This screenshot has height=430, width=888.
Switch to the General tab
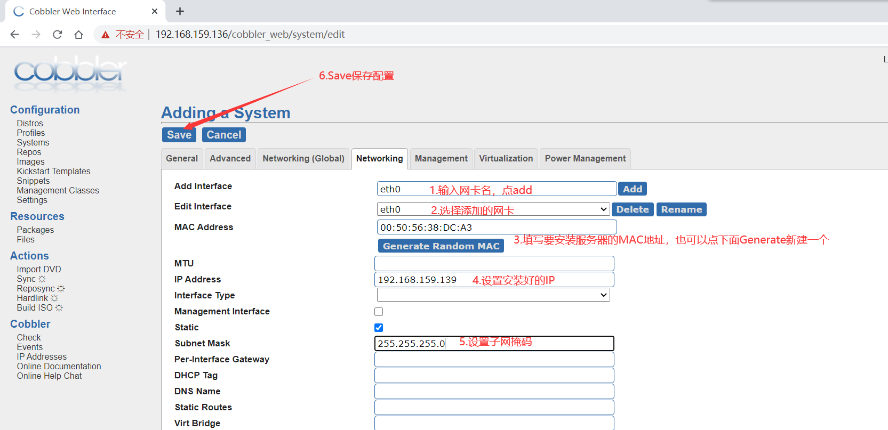click(x=182, y=159)
